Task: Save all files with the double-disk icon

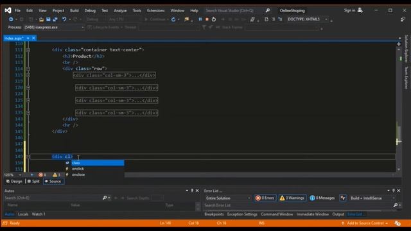Action: coord(55,19)
